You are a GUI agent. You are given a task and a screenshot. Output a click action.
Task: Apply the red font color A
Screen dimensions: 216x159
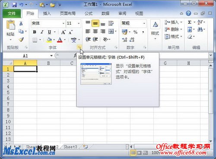coord(60,40)
